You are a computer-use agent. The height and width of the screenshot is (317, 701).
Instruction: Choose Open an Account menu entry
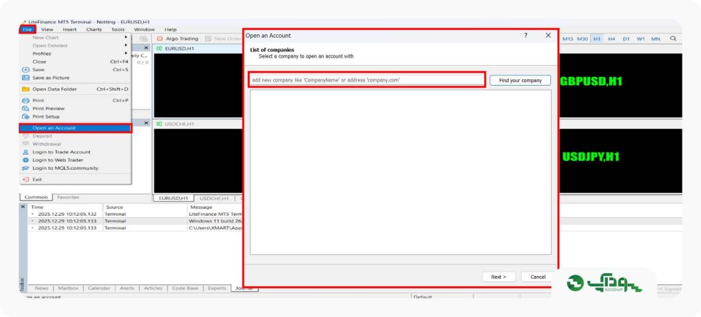click(75, 128)
